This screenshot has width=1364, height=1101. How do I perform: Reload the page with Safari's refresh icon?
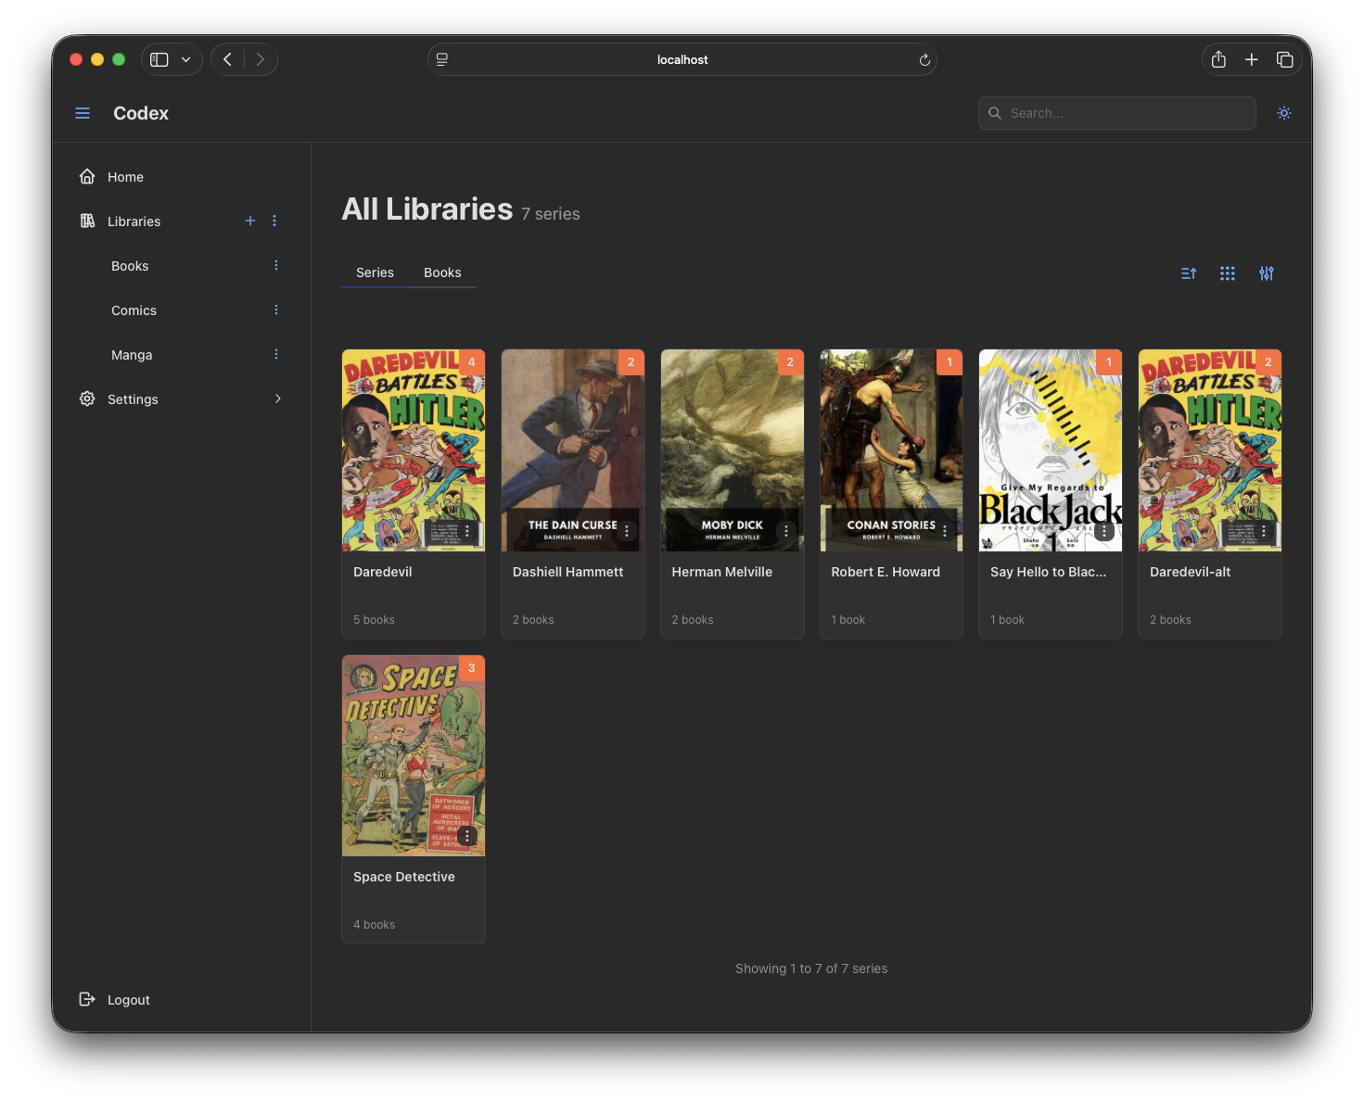pos(924,59)
